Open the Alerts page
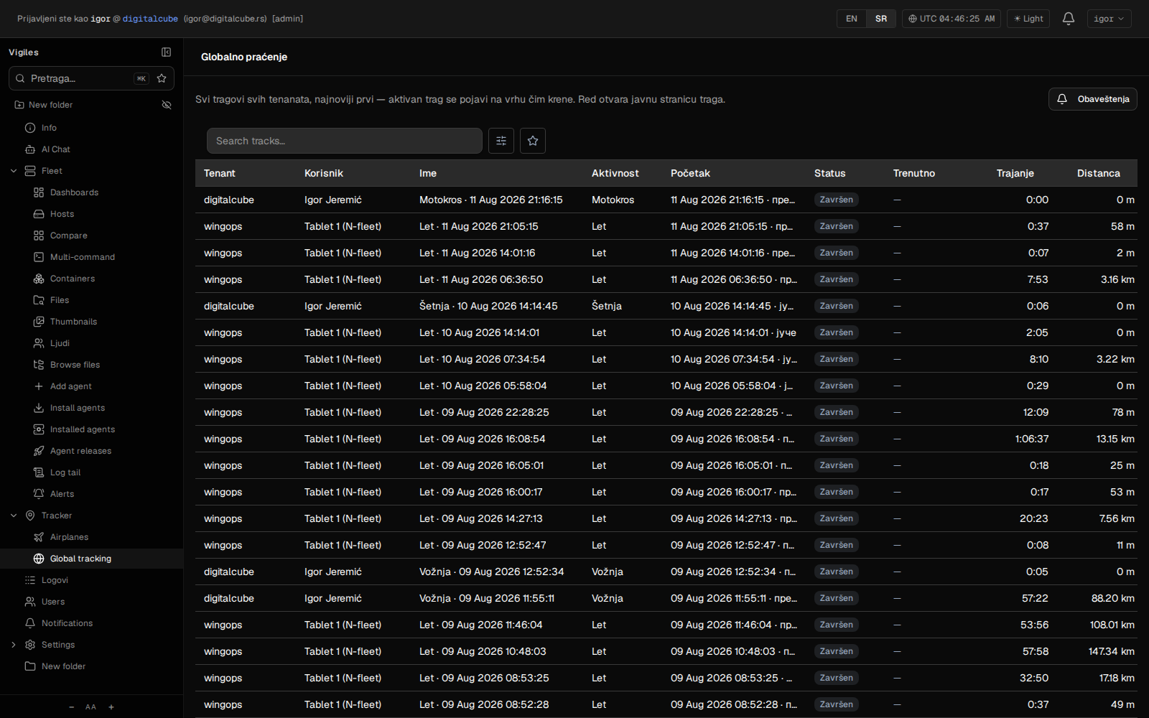The height and width of the screenshot is (718, 1149). 62,494
